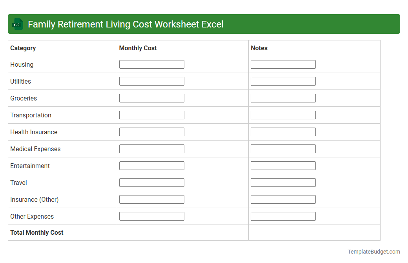
Task: Click the Travel notes box
Action: pyautogui.click(x=283, y=182)
